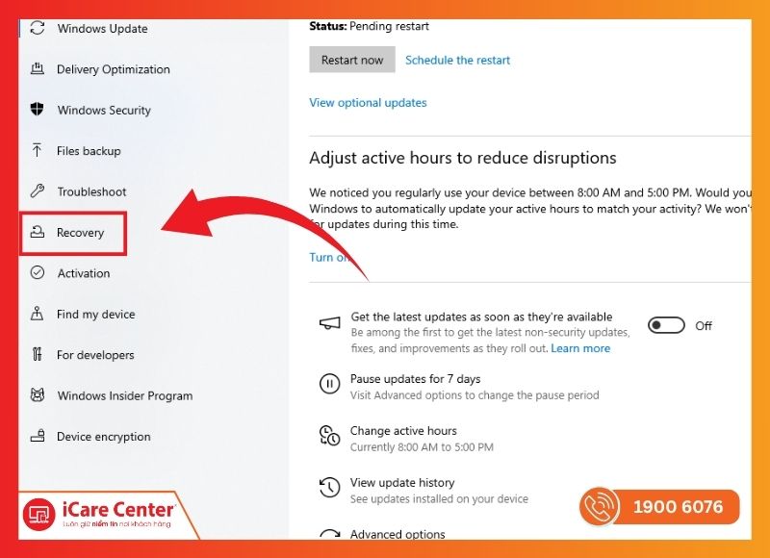770x558 pixels.
Task: Click 'Visit Advanced options to change the pause period'
Action: point(475,395)
